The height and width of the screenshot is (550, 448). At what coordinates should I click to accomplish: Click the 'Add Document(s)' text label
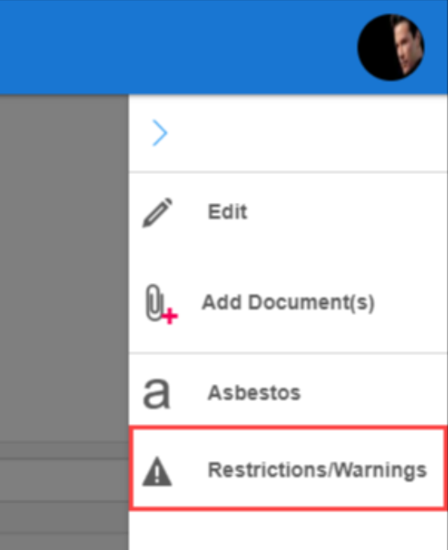[x=288, y=303]
